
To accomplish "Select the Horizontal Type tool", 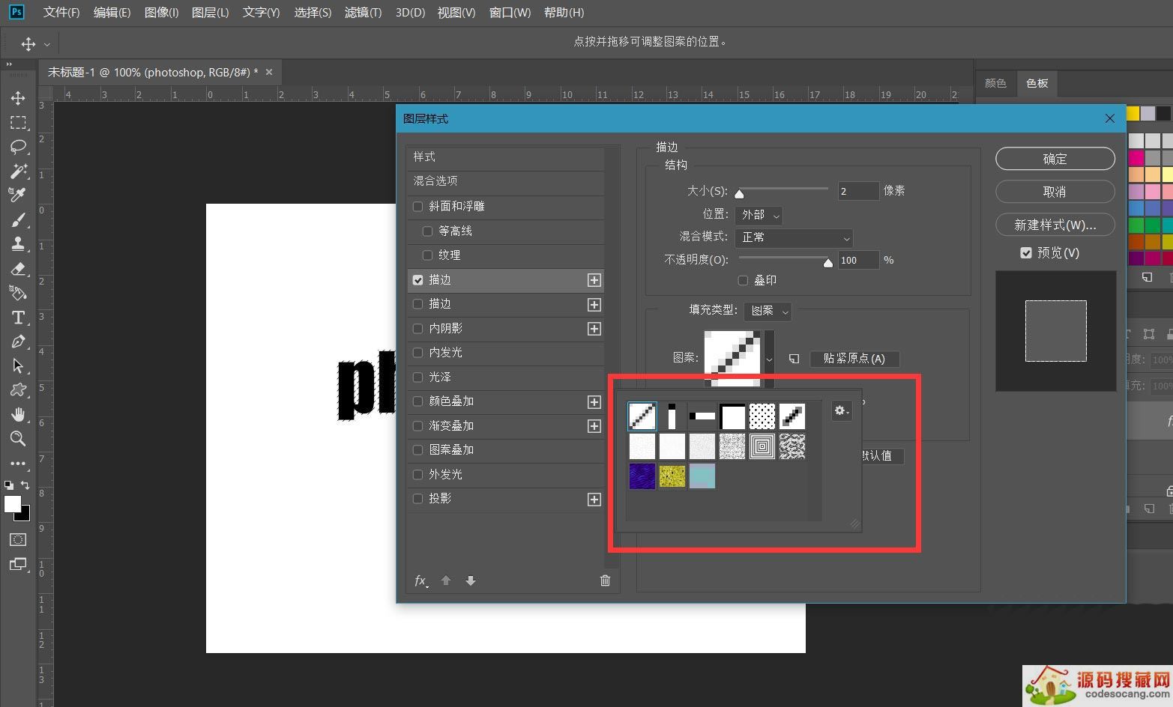I will (x=18, y=318).
